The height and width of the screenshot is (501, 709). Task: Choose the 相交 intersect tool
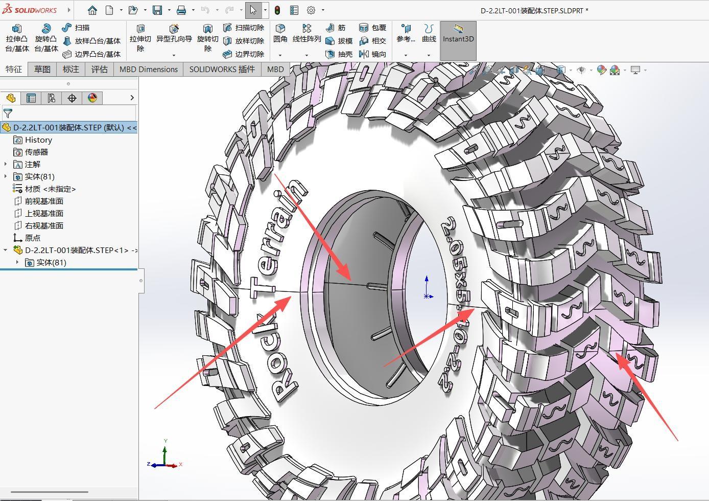pos(372,41)
